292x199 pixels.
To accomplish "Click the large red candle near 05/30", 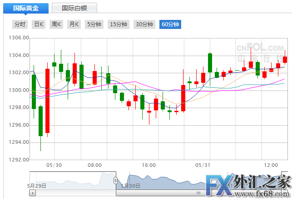I will point(47,100).
